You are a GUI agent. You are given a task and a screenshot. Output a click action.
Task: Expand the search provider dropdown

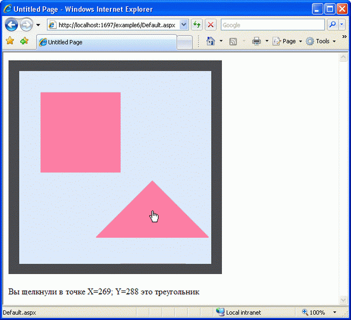point(342,25)
